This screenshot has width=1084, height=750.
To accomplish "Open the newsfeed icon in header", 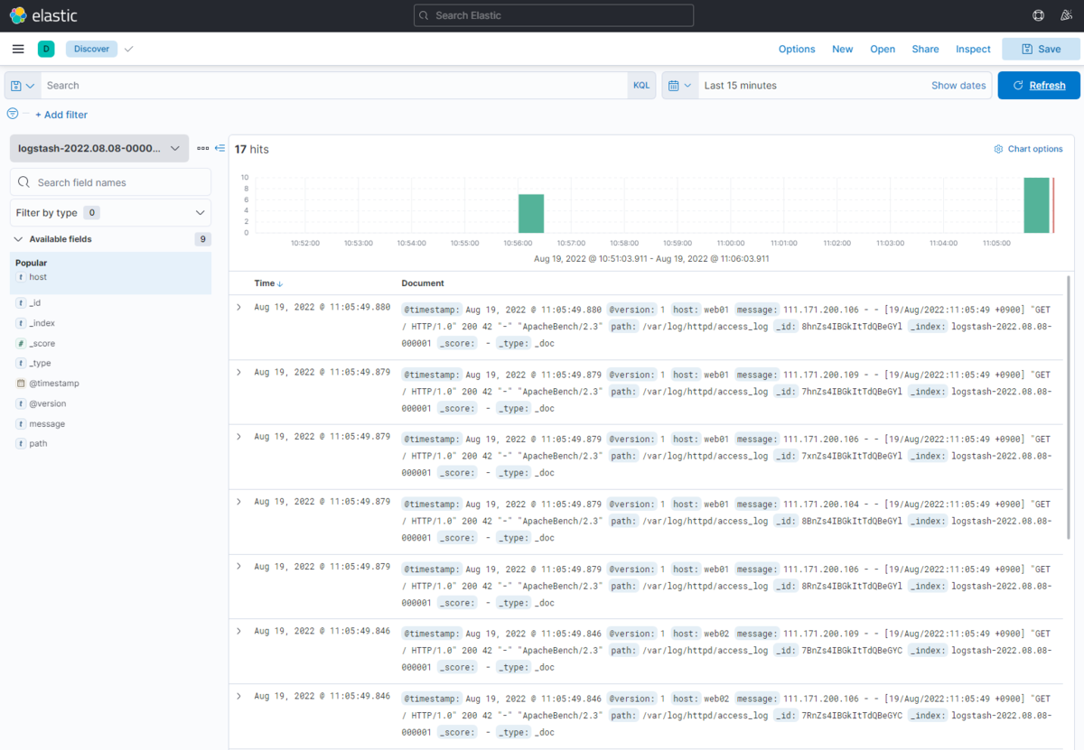I will point(1066,15).
